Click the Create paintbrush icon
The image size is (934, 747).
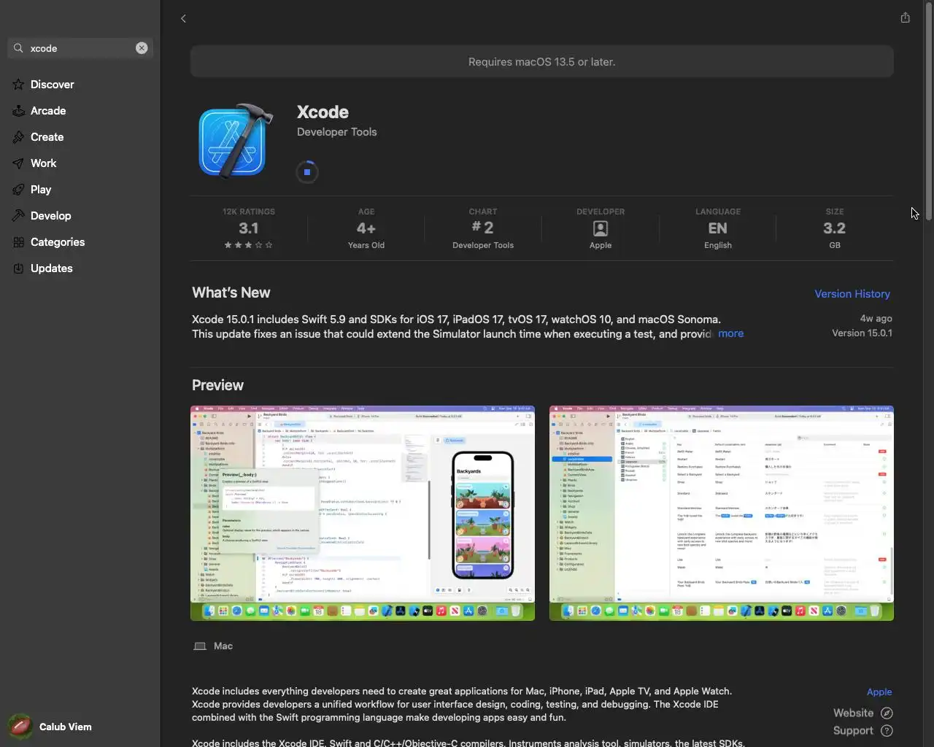pyautogui.click(x=18, y=137)
